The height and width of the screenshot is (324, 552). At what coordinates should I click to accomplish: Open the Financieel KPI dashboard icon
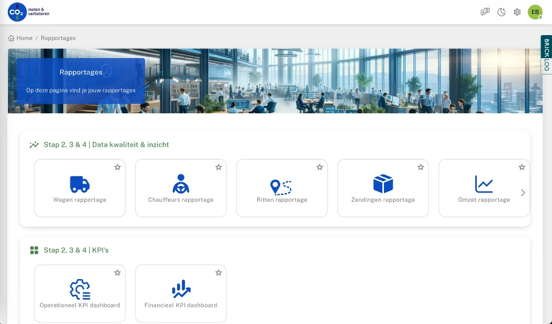pyautogui.click(x=181, y=289)
